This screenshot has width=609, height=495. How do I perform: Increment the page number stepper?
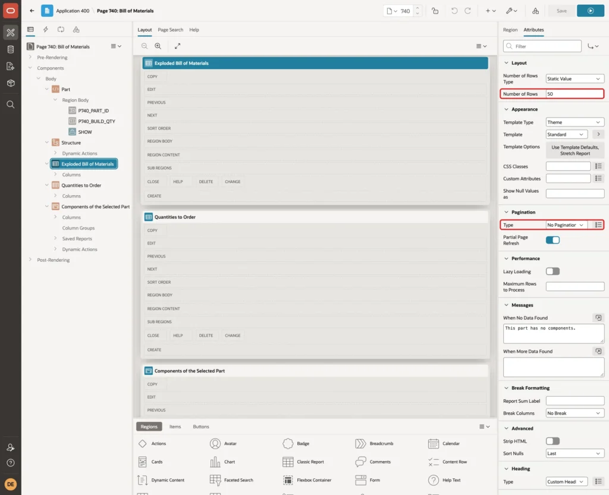(417, 8)
